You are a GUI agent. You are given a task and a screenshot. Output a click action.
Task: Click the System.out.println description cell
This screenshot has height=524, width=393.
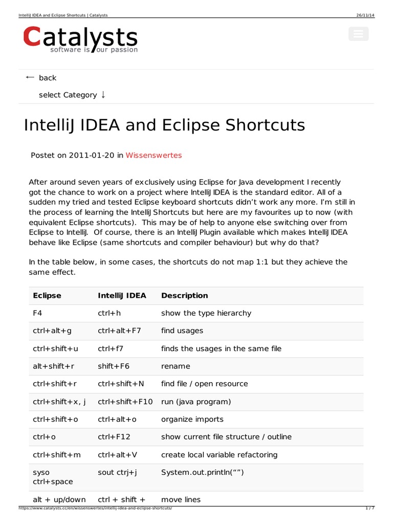click(x=203, y=472)
